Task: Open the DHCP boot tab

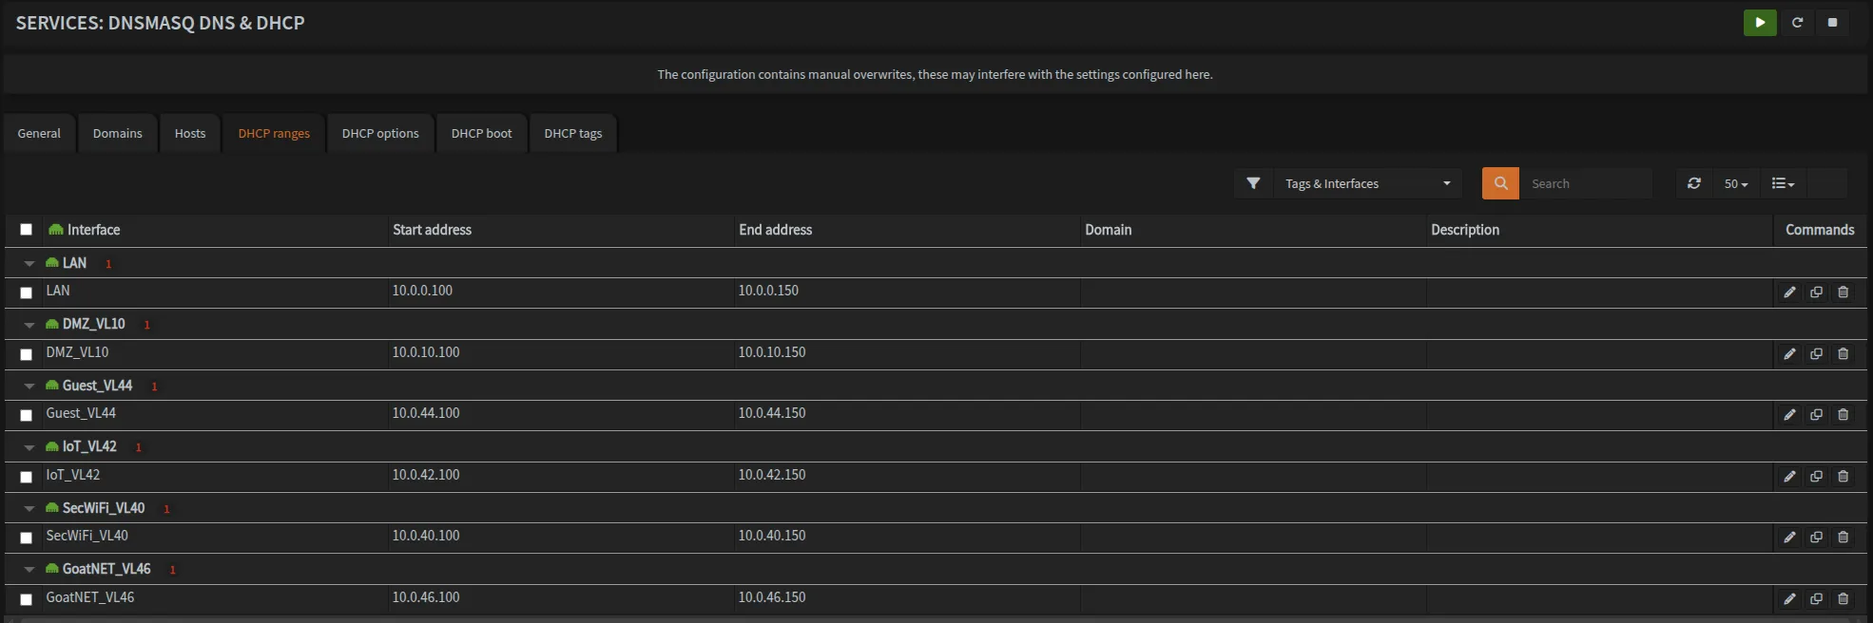Action: pyautogui.click(x=481, y=134)
